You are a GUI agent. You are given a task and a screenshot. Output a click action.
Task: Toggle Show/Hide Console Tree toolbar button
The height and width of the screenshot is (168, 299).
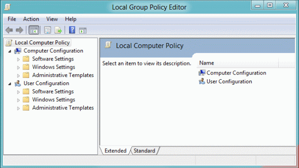(34, 30)
